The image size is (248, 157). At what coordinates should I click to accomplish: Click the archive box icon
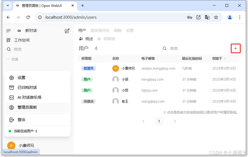coord(12,87)
